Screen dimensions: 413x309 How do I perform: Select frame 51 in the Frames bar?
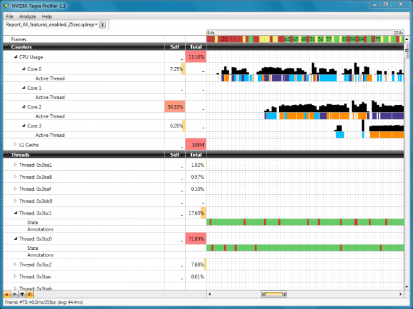(x=312, y=39)
